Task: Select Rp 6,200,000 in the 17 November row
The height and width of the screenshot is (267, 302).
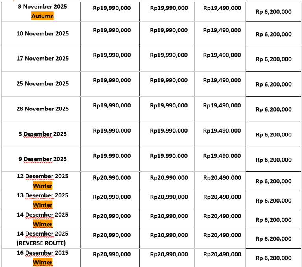Action: pyautogui.click(x=274, y=59)
